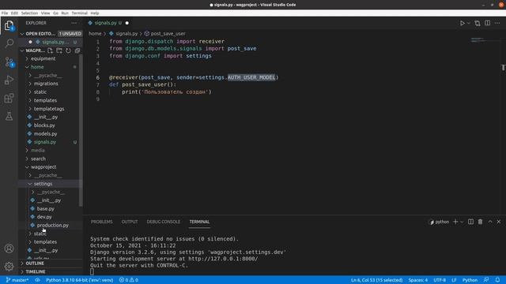The width and height of the screenshot is (506, 284).
Task: Switch to the Problems tab
Action: coord(102,222)
